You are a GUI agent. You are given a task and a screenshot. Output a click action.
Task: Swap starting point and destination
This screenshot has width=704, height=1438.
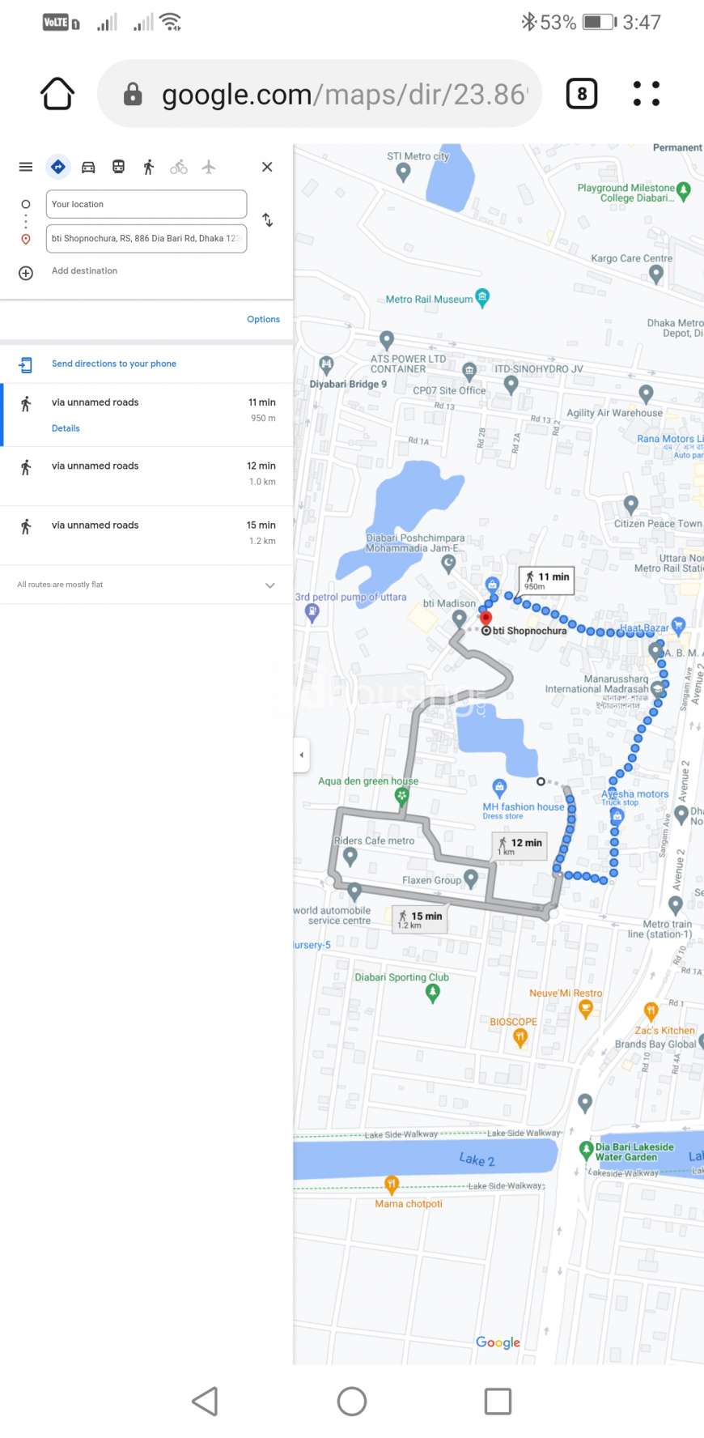268,220
